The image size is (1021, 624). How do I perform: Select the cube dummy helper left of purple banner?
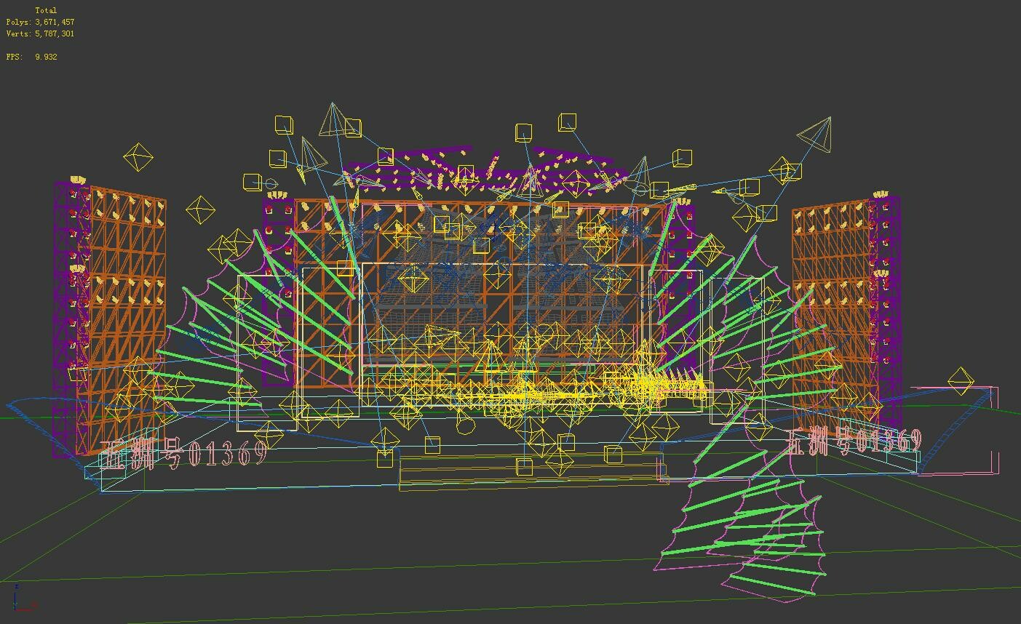[x=251, y=180]
